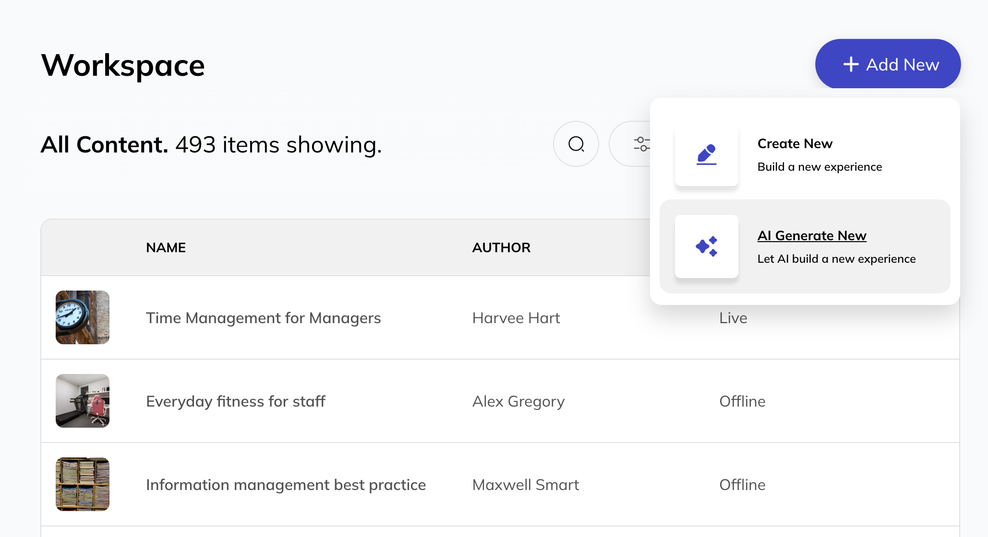
Task: Open Everyday fitness for staff
Action: click(x=236, y=401)
